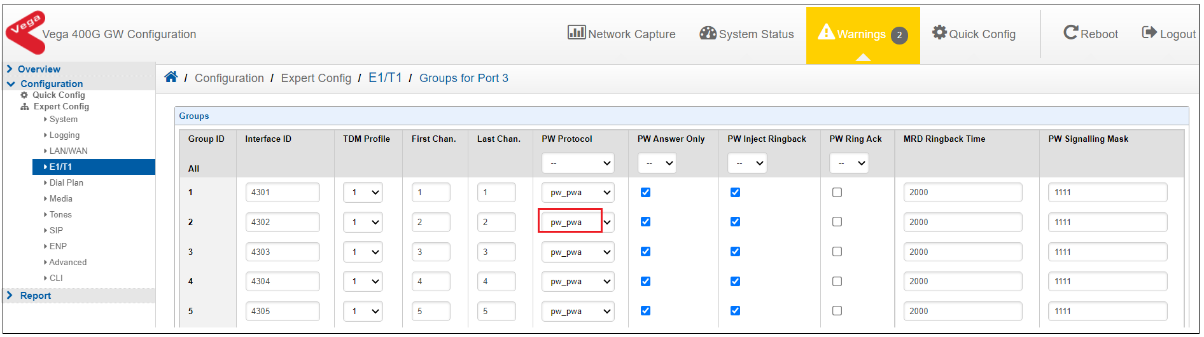Open PW Protocol dropdown for group 2

coord(578,222)
